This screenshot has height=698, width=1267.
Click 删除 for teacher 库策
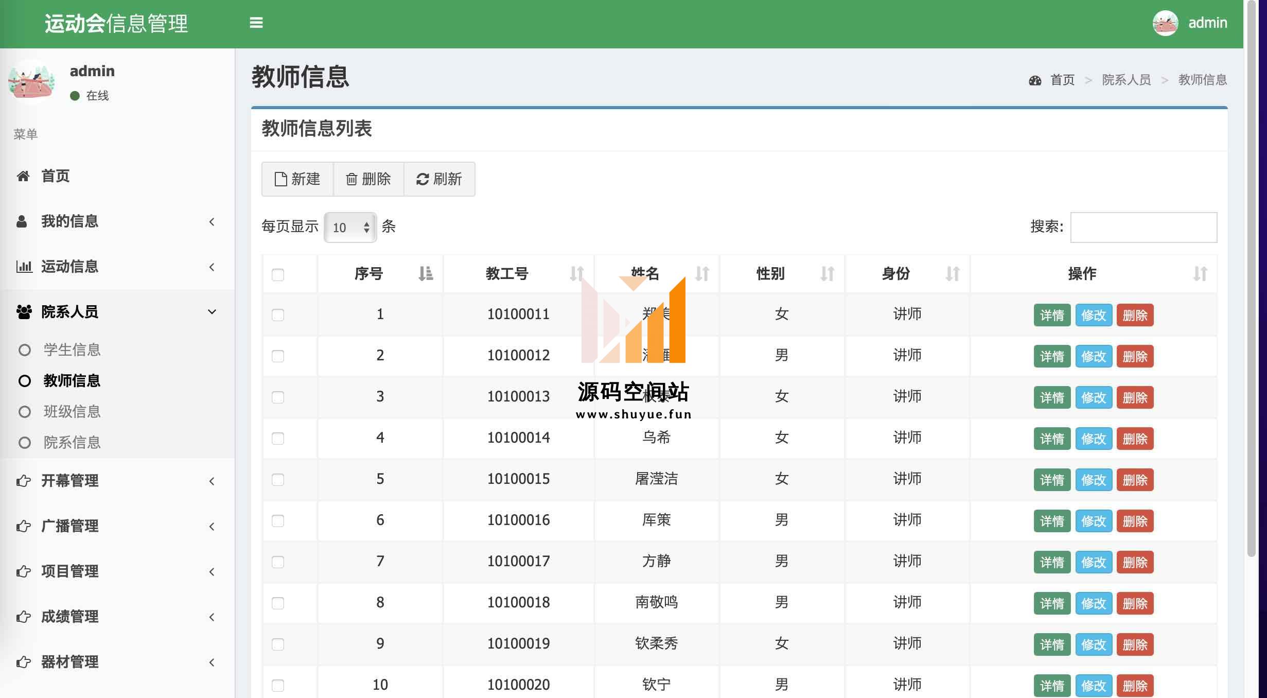pyautogui.click(x=1135, y=521)
